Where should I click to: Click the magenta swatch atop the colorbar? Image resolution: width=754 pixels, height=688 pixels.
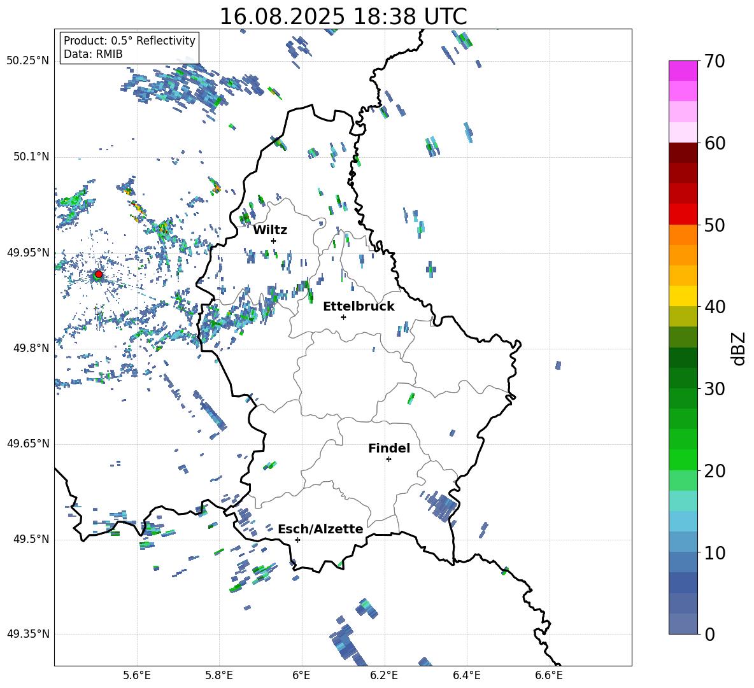coord(683,71)
